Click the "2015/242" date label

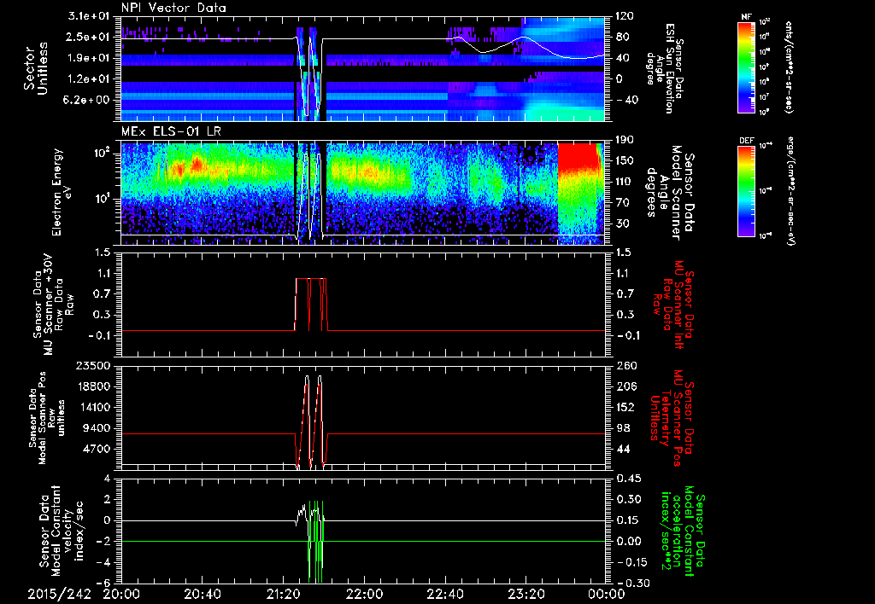[x=59, y=595]
